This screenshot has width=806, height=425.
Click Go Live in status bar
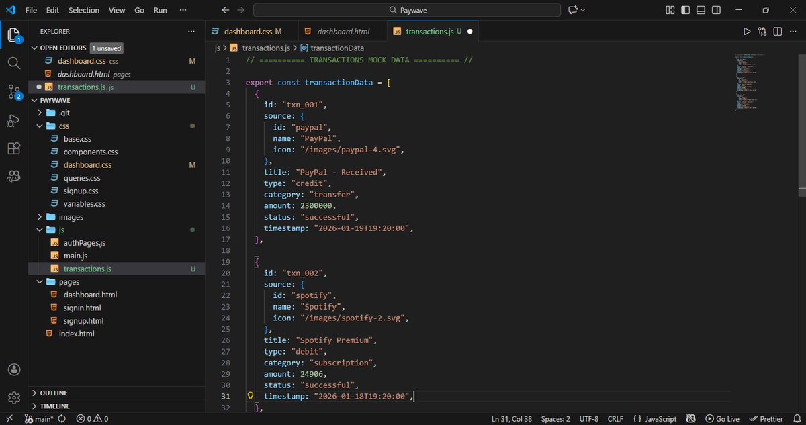click(722, 418)
